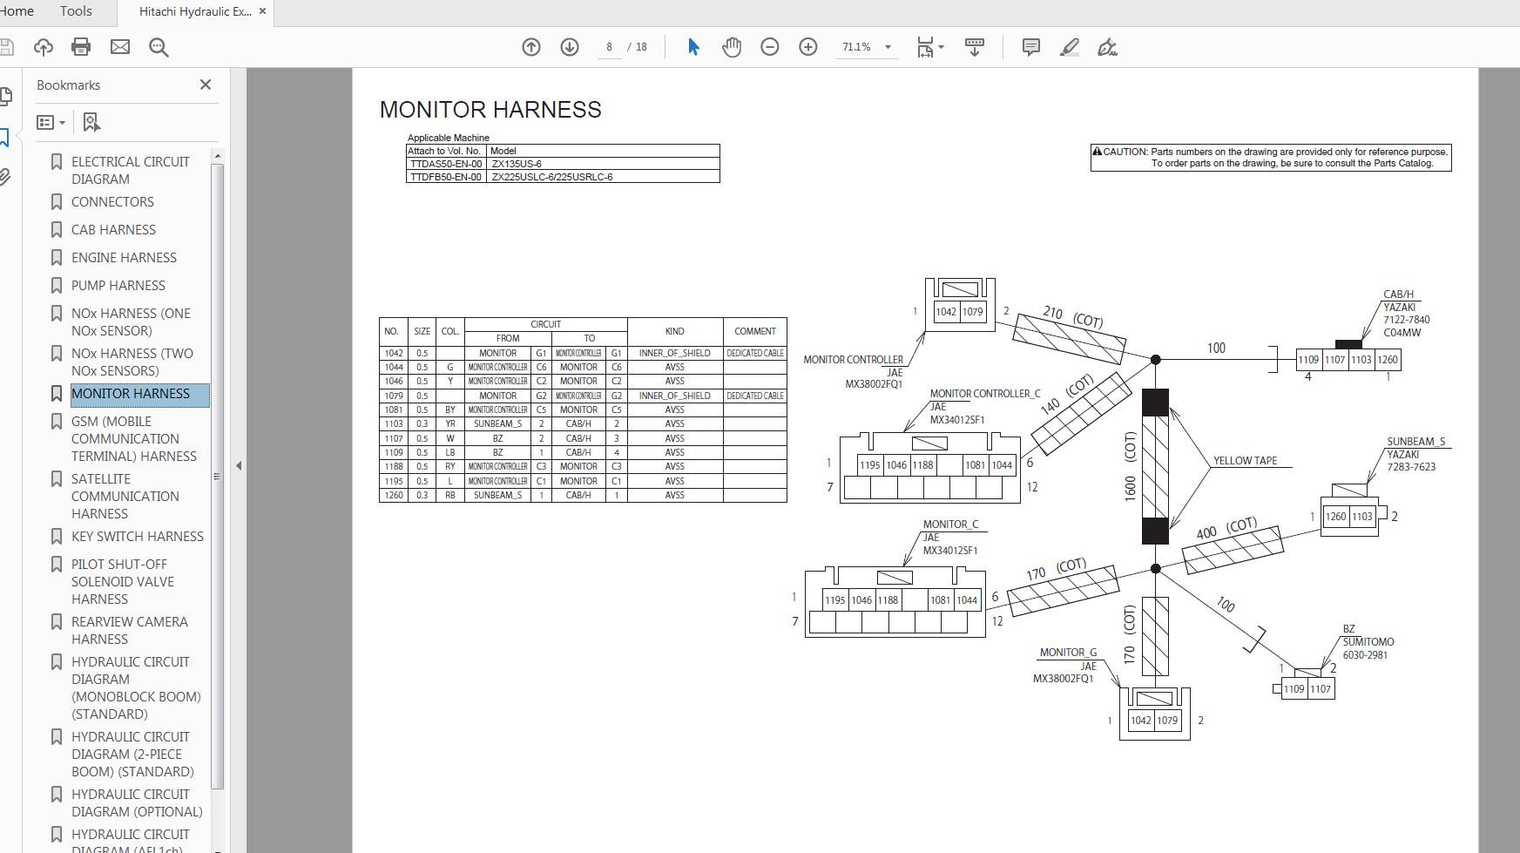Open NOx HARNESS (TWO NOx SENSORS) bookmark
1520x853 pixels.
click(132, 362)
